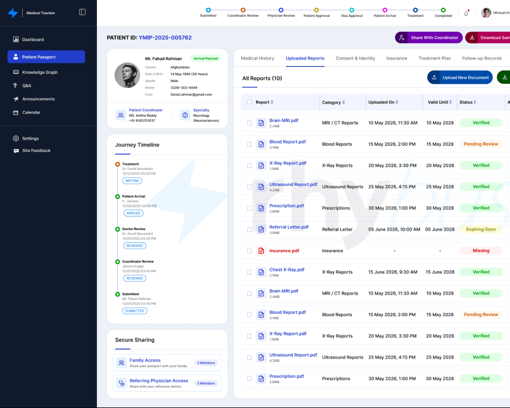Click the Knowledge Graph book icon
The image size is (510, 408).
16,72
